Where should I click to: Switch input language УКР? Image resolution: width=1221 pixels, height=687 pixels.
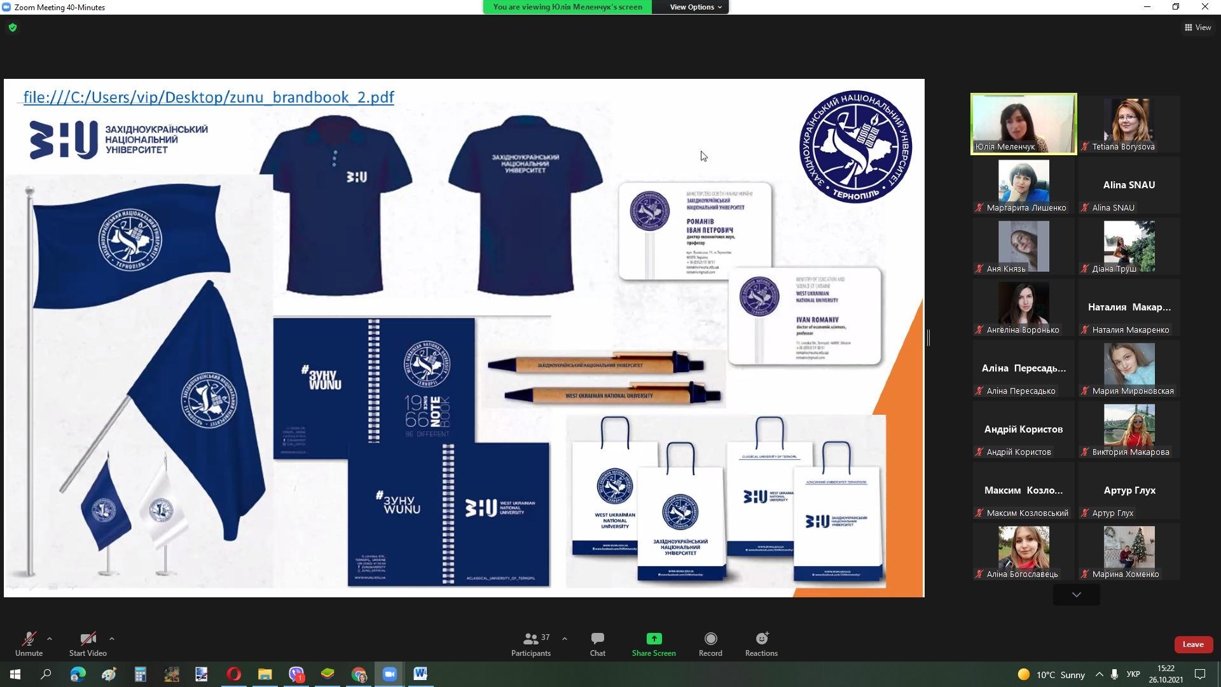[x=1133, y=674]
